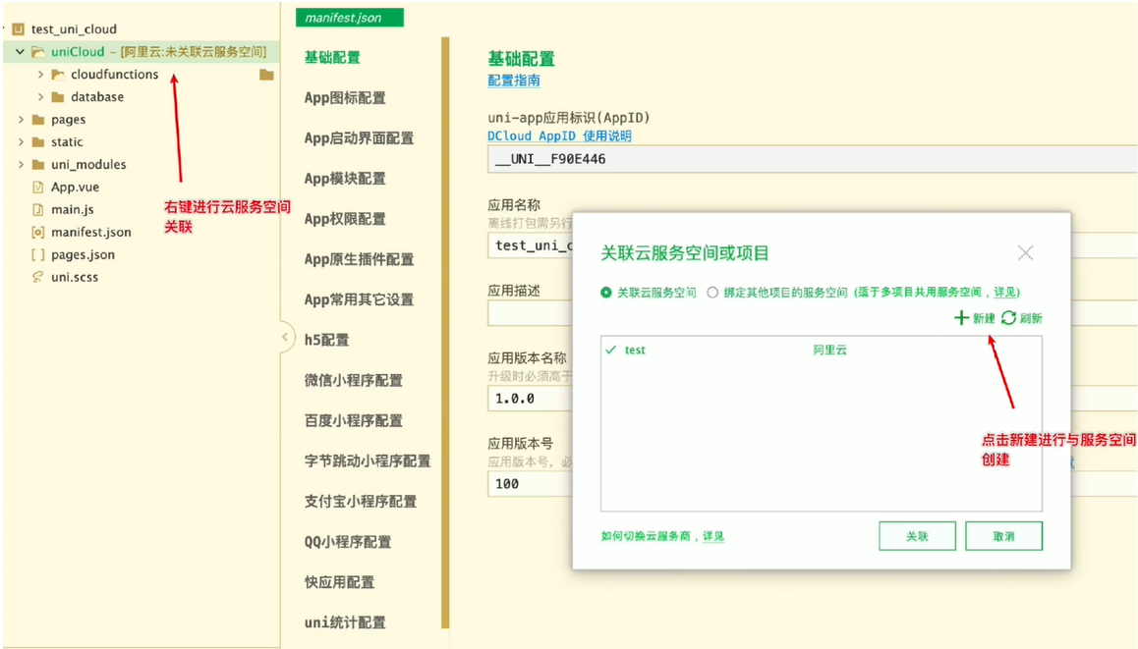Select the 绑定其他项目的服务空间 radio option
The height and width of the screenshot is (649, 1138).
click(x=713, y=293)
